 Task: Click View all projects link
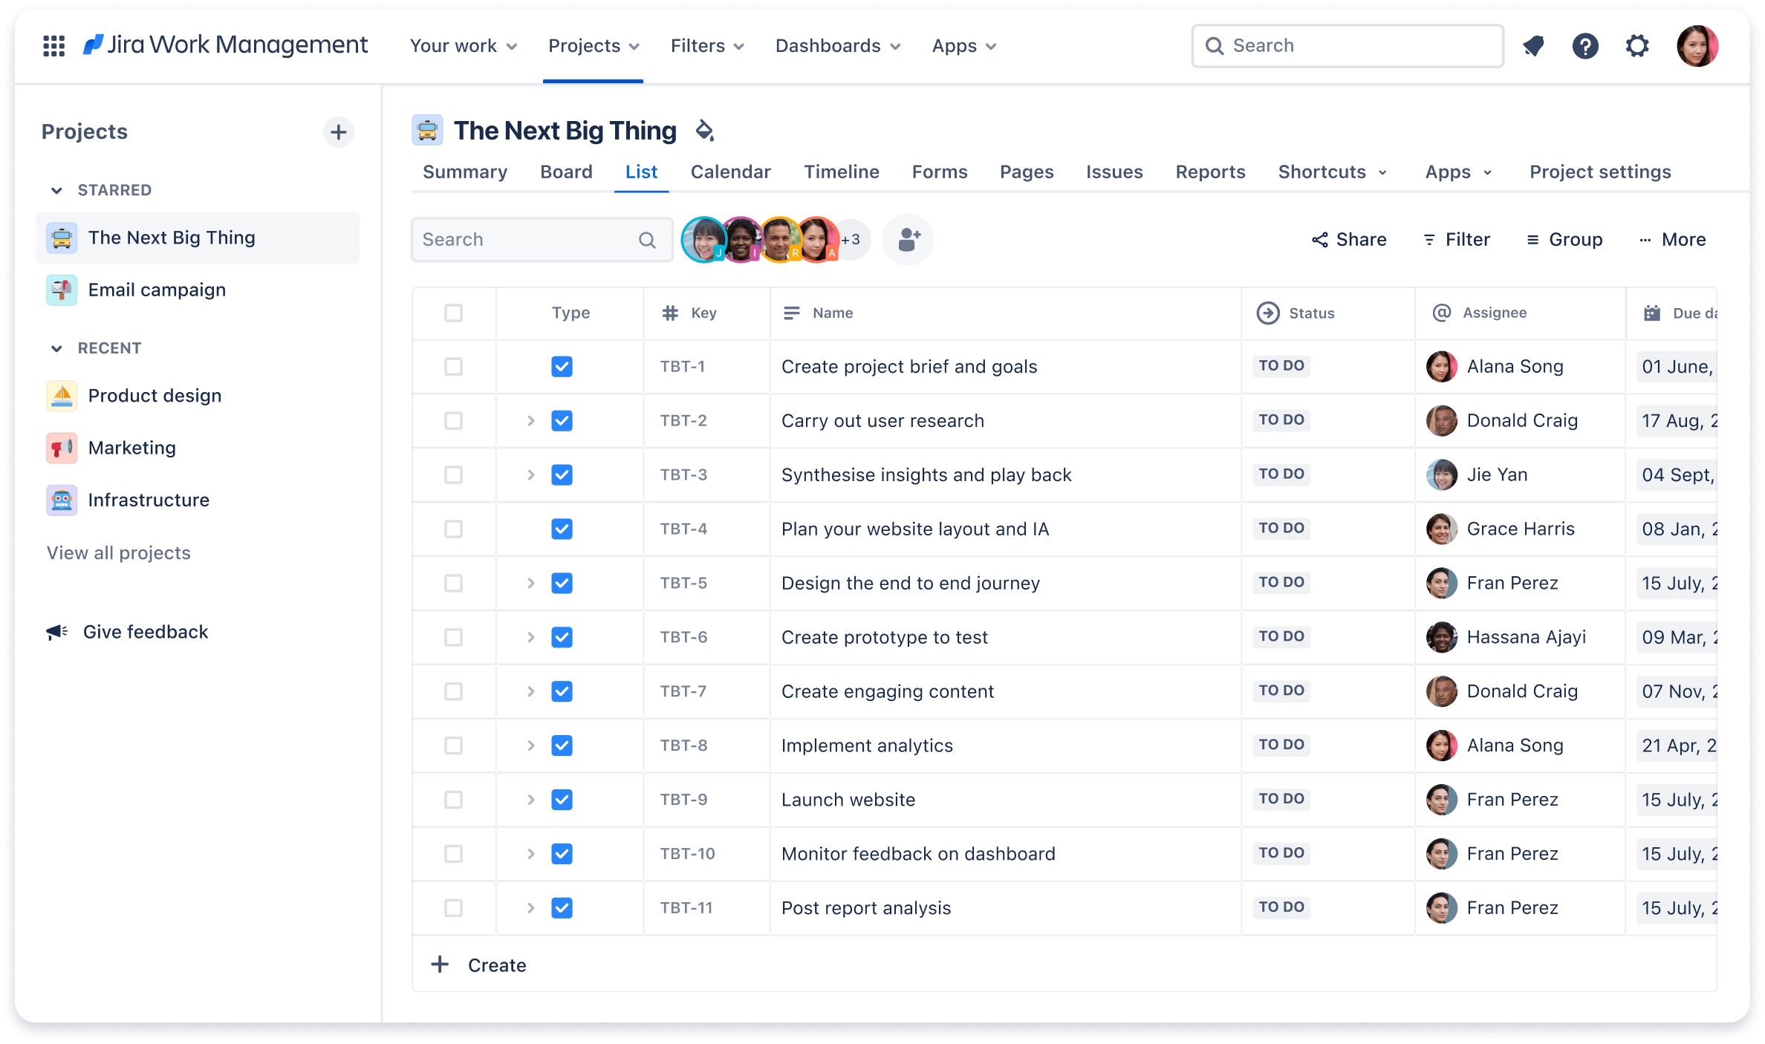tap(118, 553)
